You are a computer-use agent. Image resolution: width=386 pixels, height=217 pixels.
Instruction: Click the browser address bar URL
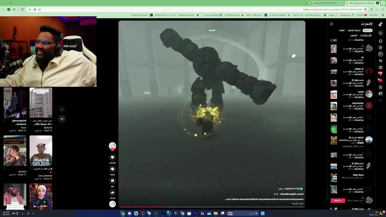pos(332,9)
